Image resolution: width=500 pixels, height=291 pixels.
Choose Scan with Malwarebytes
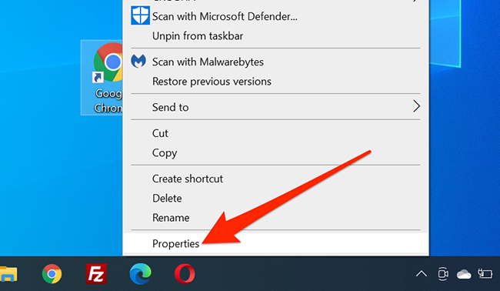276,62
